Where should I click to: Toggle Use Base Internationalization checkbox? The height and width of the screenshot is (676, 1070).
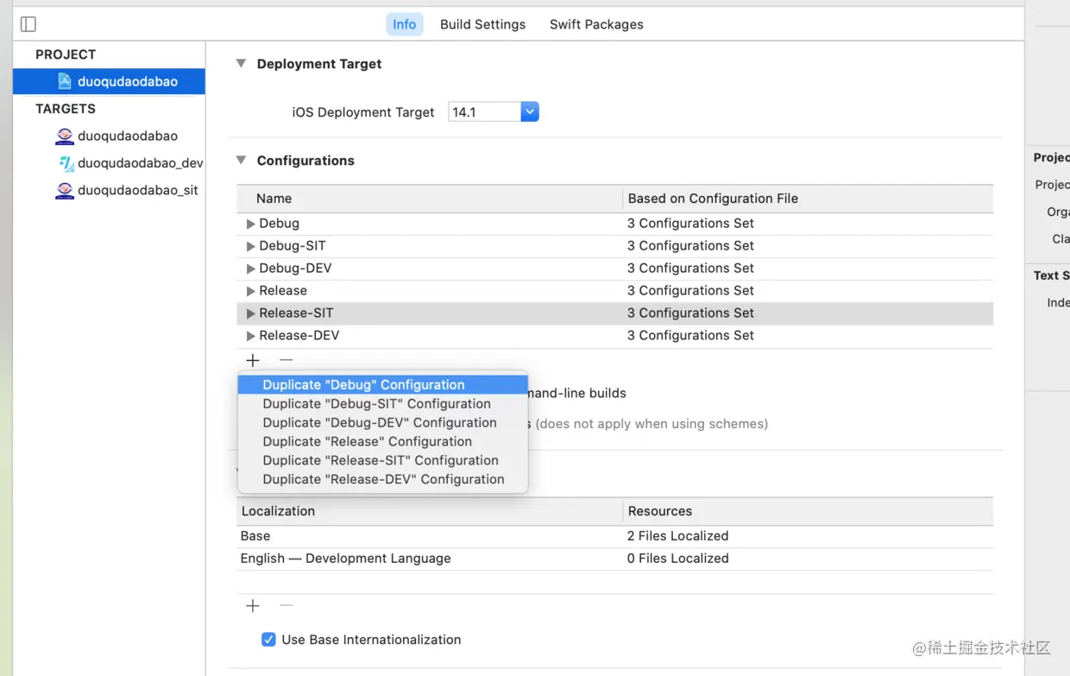point(268,640)
